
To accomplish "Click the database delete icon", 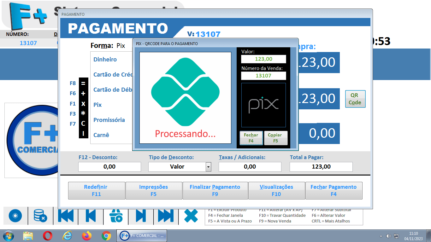I will click(40, 216).
